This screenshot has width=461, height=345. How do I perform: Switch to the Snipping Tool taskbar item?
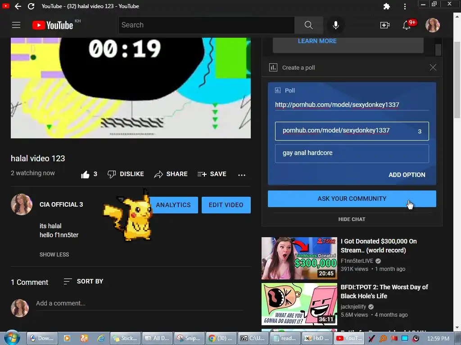[x=188, y=338]
